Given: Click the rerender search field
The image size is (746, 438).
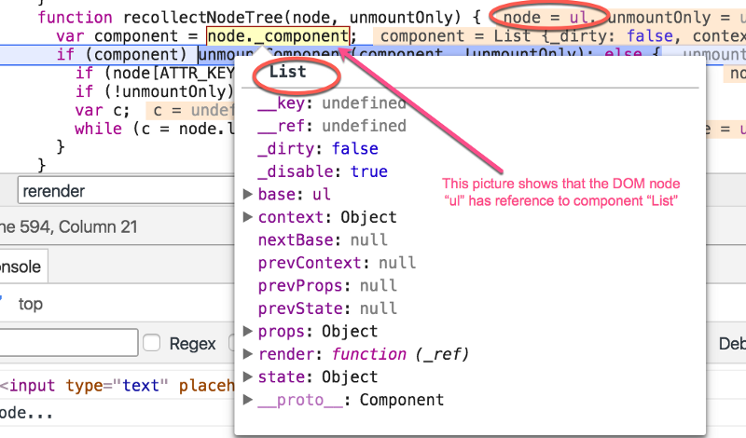Looking at the screenshot, I should [x=126, y=191].
